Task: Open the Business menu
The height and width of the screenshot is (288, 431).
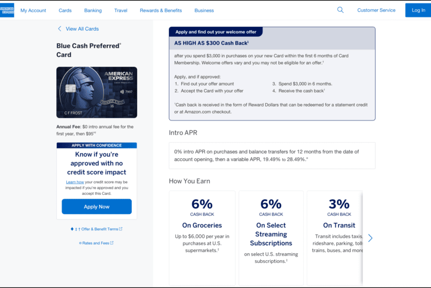Action: click(x=204, y=10)
